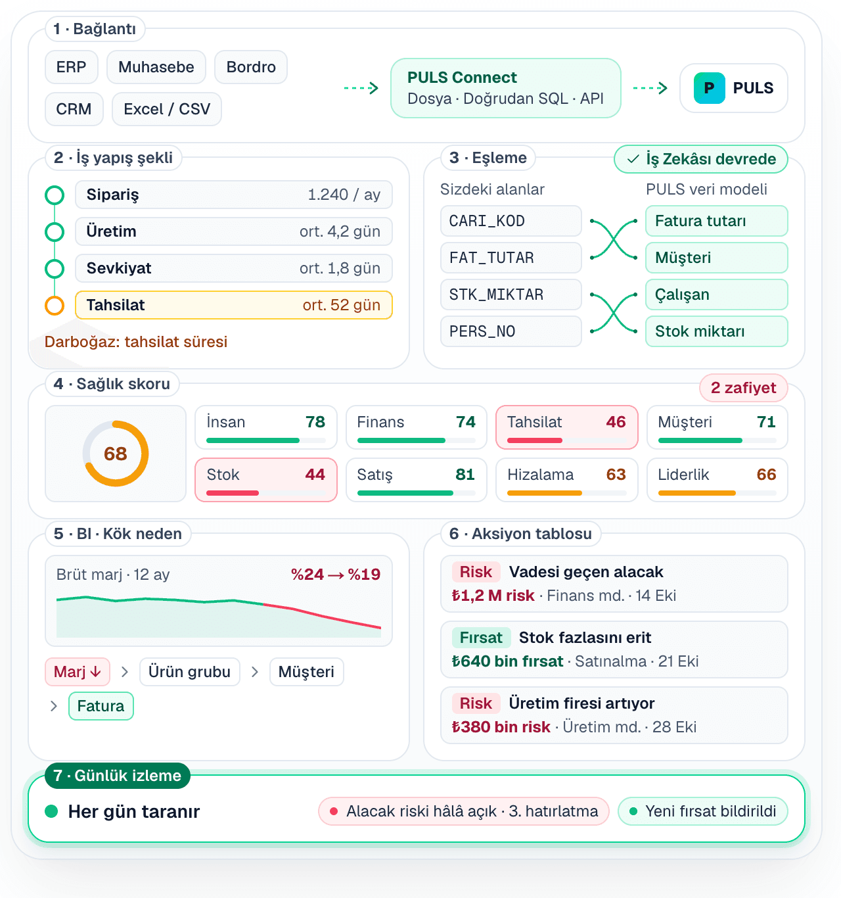Open the Müşteri score card
841x898 pixels.
coord(717,427)
